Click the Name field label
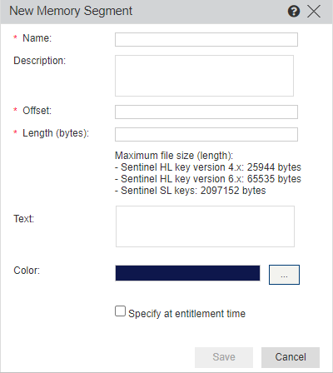Viewport: 333px width, 373px height. [37, 38]
